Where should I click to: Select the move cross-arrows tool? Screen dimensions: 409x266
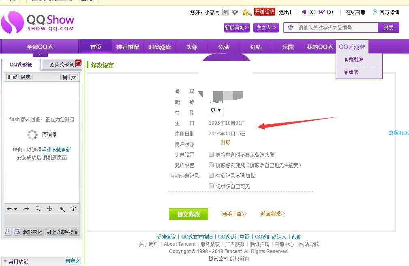coord(49,209)
